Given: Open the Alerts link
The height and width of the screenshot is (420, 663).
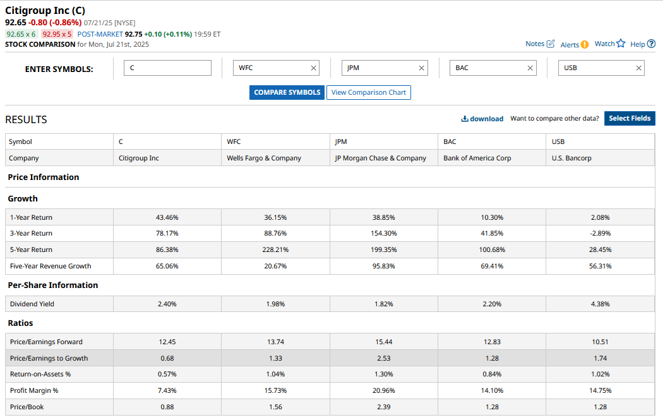Looking at the screenshot, I should coord(570,45).
